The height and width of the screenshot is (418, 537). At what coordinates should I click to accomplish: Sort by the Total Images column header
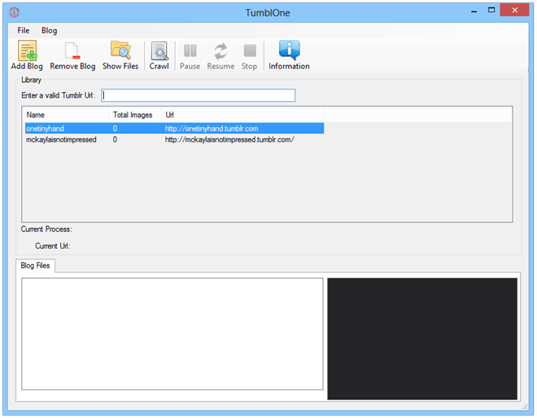135,115
